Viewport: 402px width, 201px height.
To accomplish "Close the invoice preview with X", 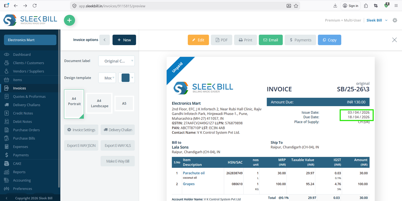I will pyautogui.click(x=394, y=40).
